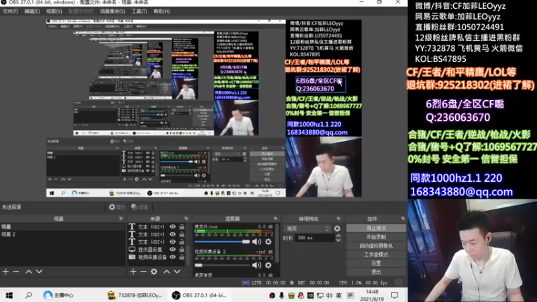This screenshot has width=537, height=302.
Task: Open the Windows Start menu
Action: pyautogui.click(x=9, y=295)
